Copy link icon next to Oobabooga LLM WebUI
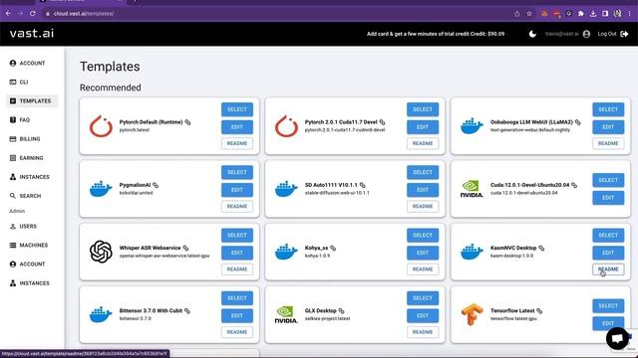The image size is (638, 358). coord(578,122)
